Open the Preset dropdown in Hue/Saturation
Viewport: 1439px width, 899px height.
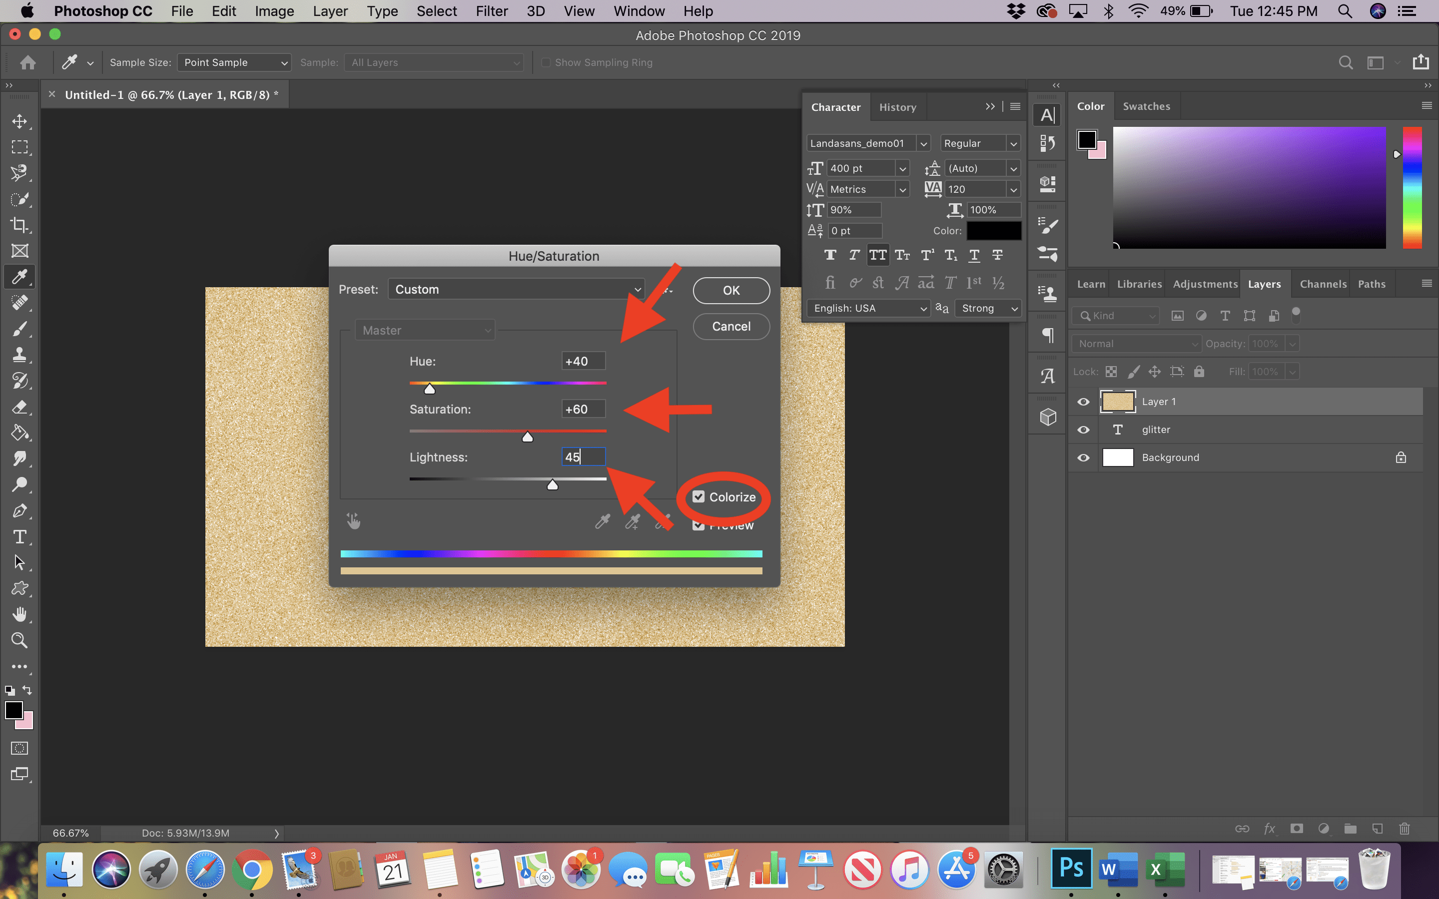point(516,290)
